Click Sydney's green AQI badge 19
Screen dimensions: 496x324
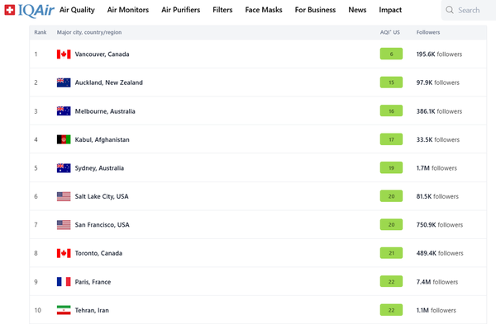(391, 168)
